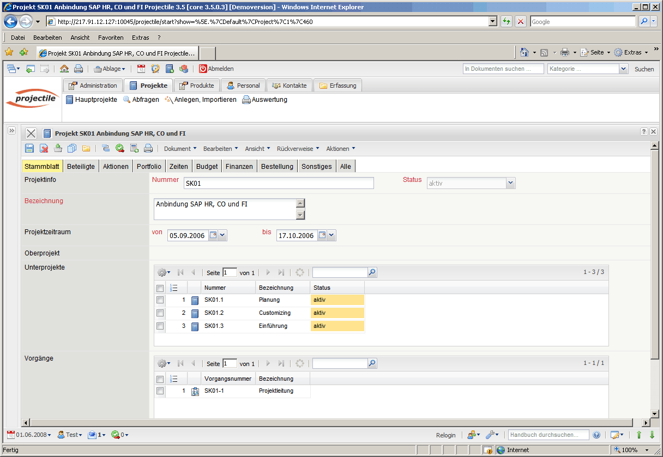Open the calendar icon in top toolbar
This screenshot has height=457, width=663.
[x=141, y=69]
